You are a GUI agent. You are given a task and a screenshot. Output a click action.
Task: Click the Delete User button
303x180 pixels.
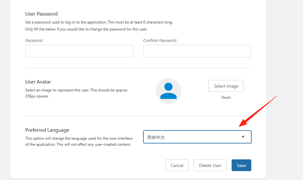(x=210, y=165)
